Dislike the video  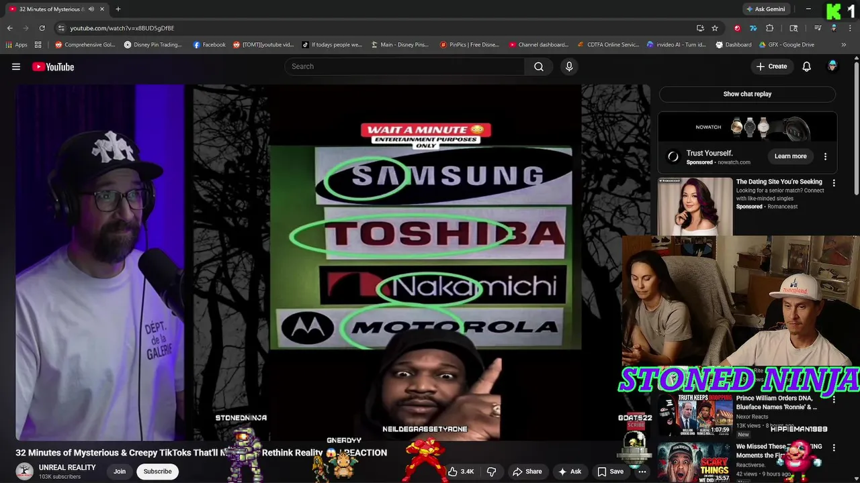pyautogui.click(x=491, y=472)
